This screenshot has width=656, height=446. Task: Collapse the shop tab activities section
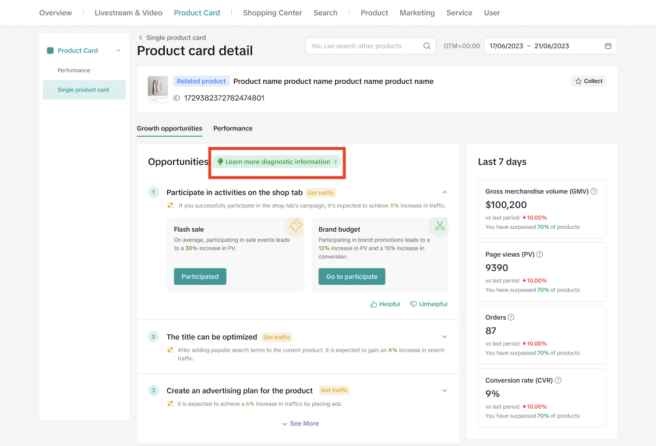pyautogui.click(x=445, y=192)
